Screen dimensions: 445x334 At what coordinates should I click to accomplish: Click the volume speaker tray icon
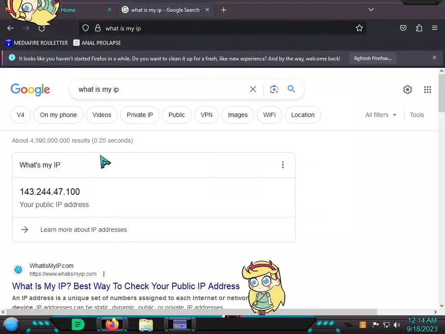pyautogui.click(x=396, y=324)
